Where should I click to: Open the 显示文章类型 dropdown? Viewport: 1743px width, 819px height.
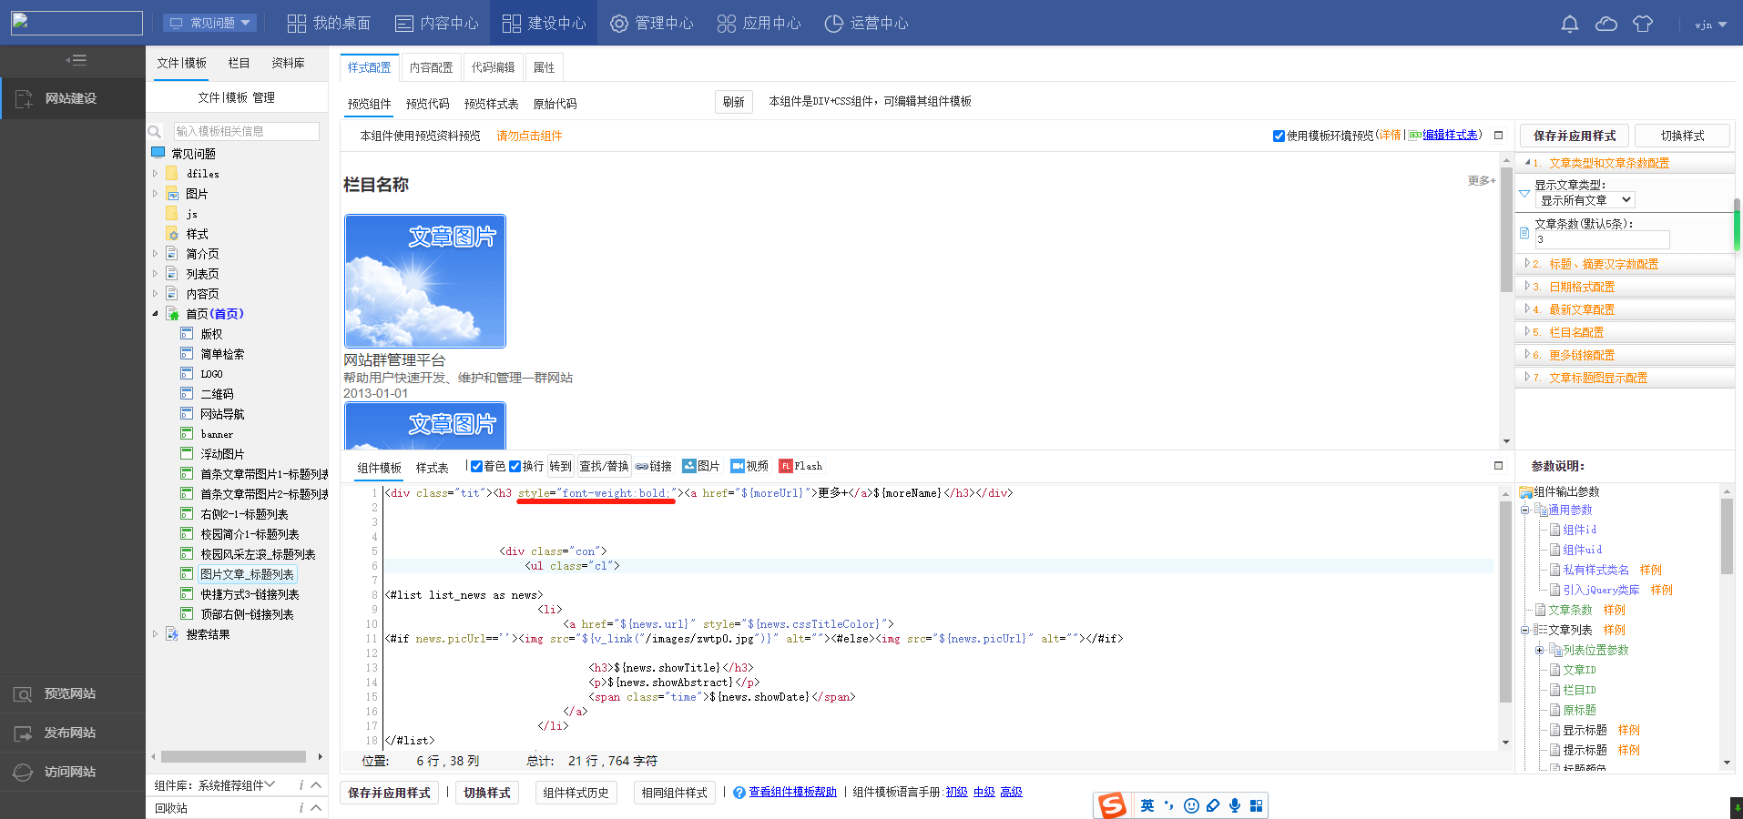[x=1585, y=200]
